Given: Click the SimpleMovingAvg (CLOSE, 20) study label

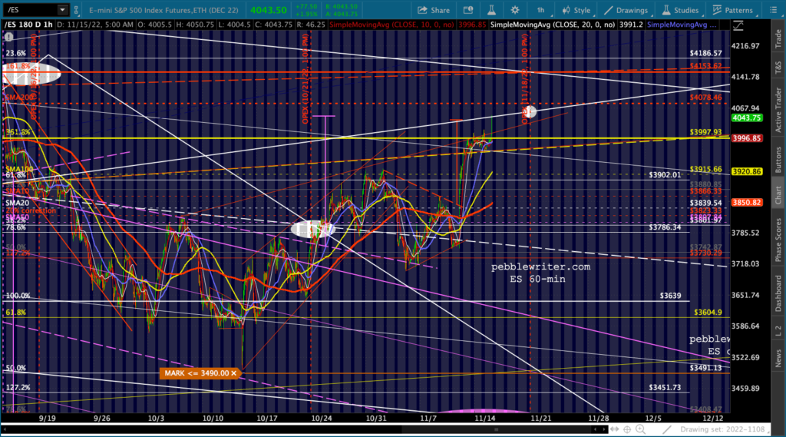Looking at the screenshot, I should (553, 25).
